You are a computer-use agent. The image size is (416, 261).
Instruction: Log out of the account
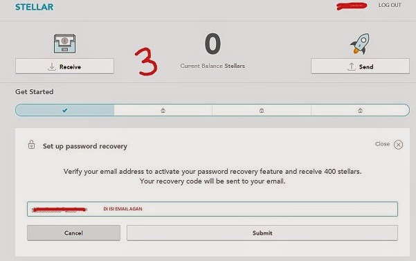(390, 5)
